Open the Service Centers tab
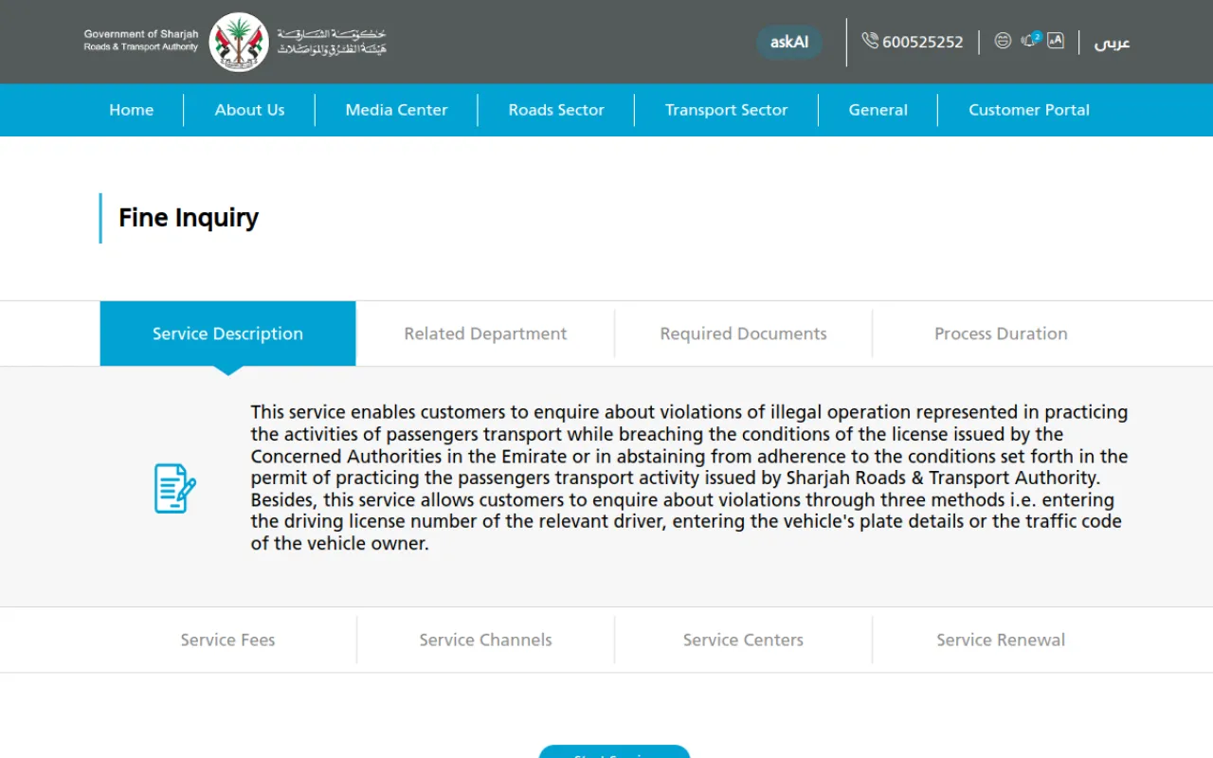 coord(743,640)
